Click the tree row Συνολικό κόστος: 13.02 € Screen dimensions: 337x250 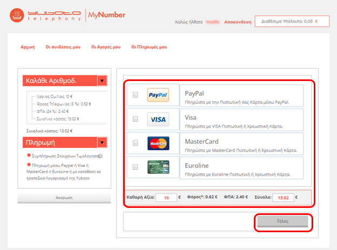(x=58, y=119)
